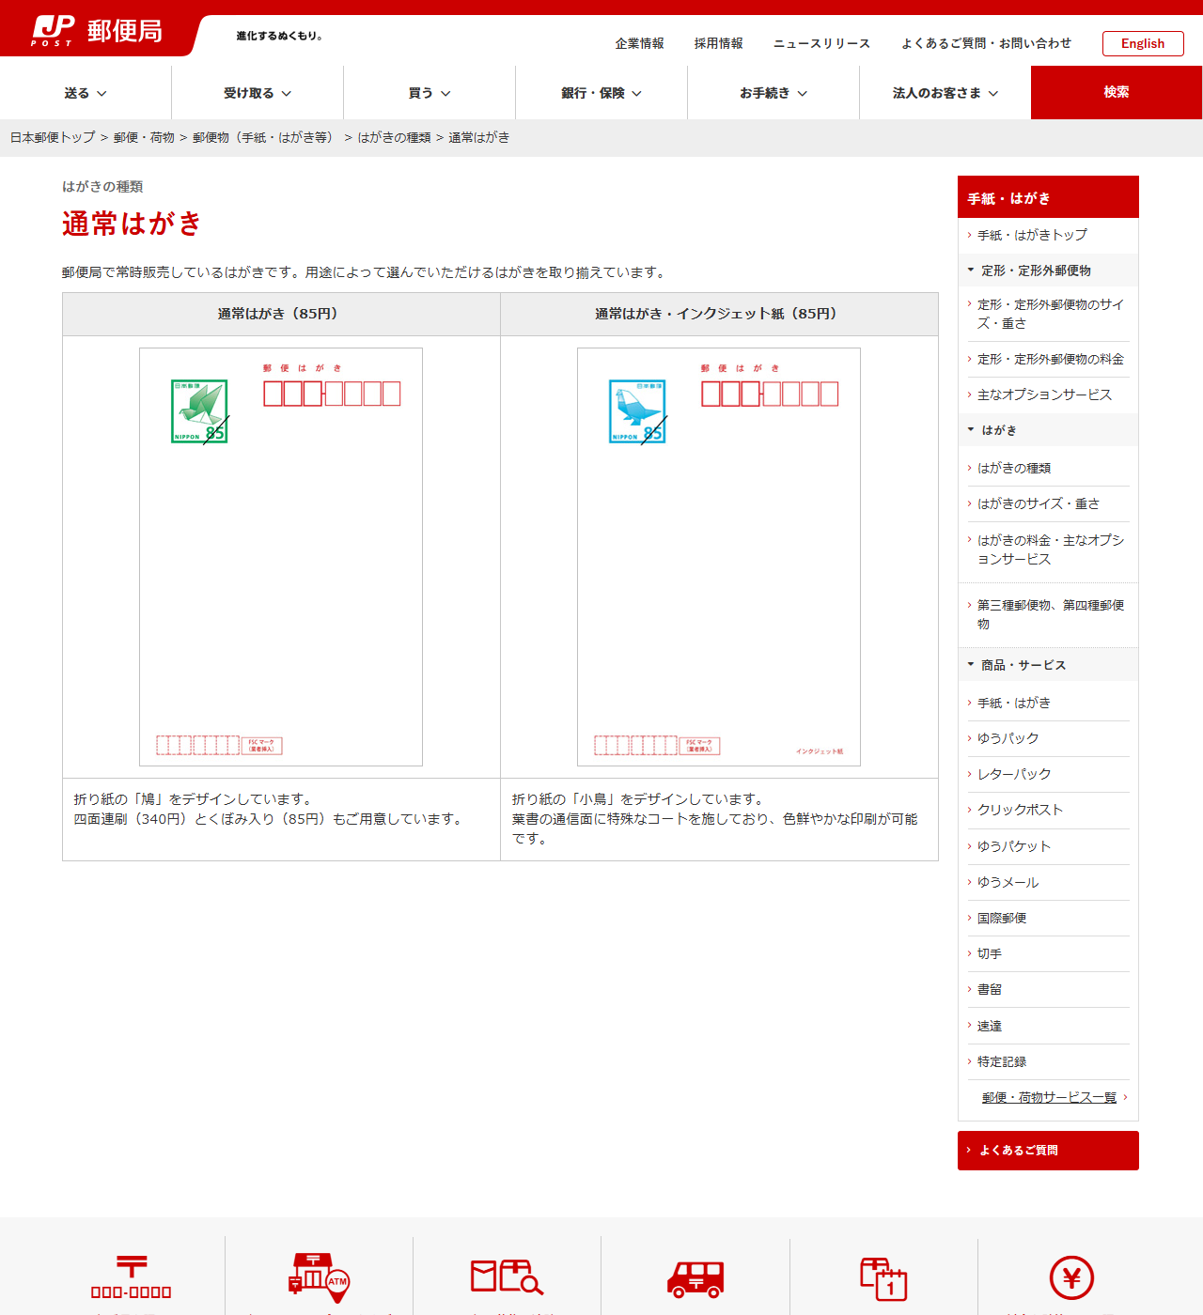This screenshot has width=1203, height=1315.
Task: Expand the お手続き navigation menu
Action: [773, 93]
